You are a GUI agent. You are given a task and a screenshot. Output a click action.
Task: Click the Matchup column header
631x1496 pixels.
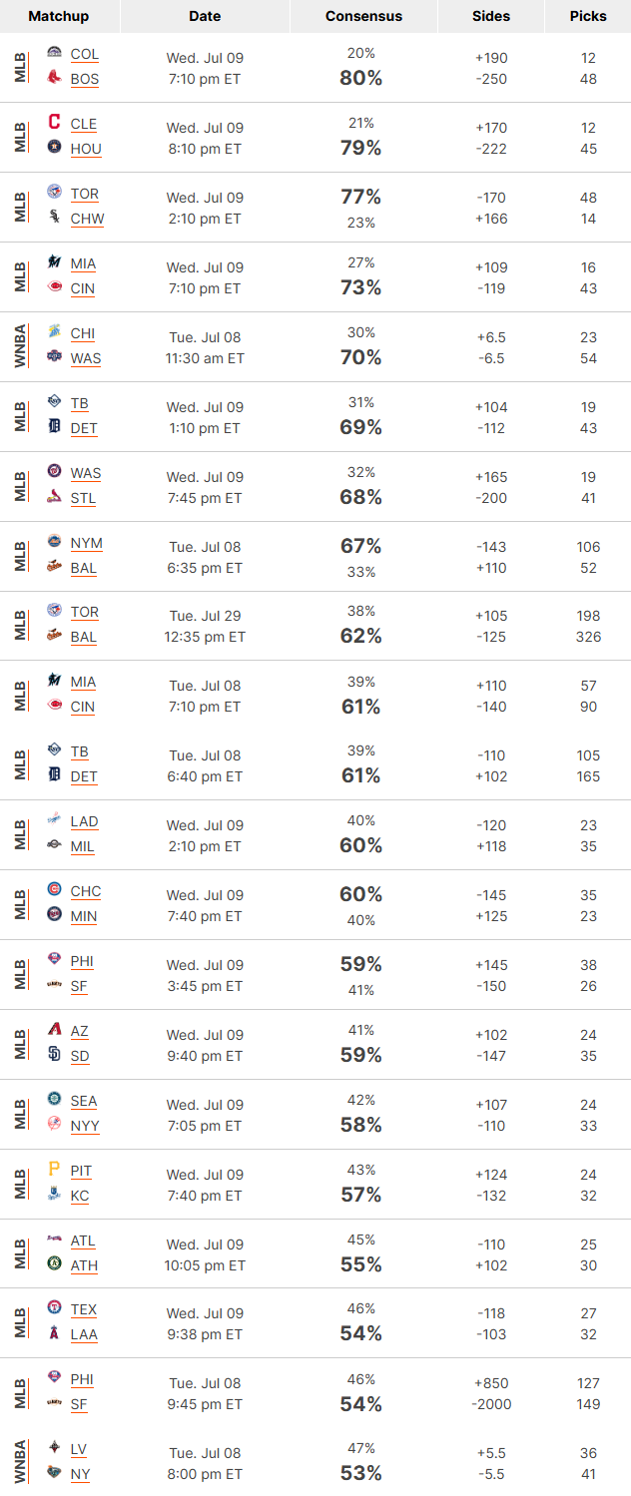[58, 17]
